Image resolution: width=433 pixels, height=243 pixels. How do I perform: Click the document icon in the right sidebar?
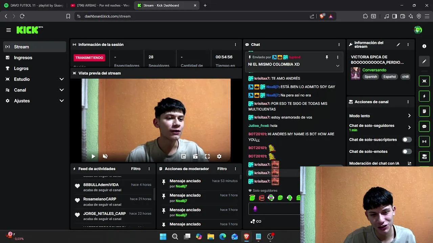424,111
